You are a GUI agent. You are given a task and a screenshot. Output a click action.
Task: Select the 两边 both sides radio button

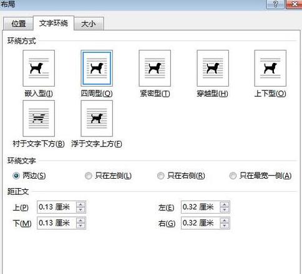point(16,176)
